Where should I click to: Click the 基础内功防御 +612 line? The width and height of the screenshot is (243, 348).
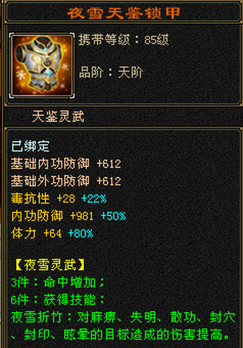66,164
